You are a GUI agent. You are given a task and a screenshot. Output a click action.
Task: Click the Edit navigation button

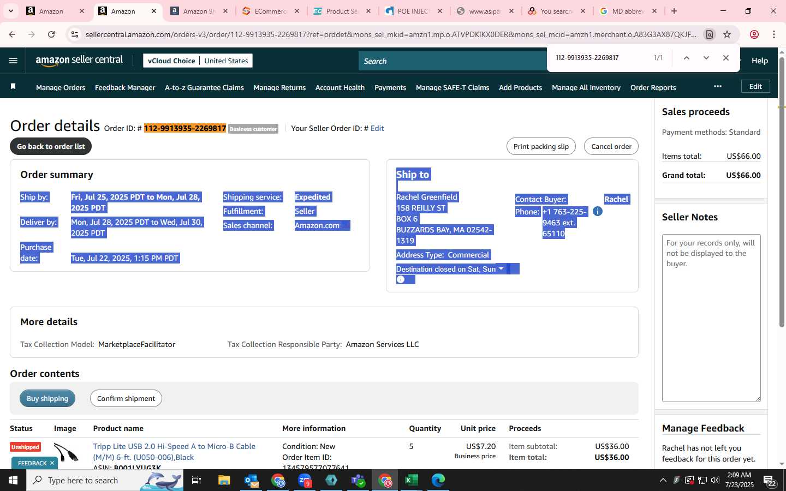point(755,86)
